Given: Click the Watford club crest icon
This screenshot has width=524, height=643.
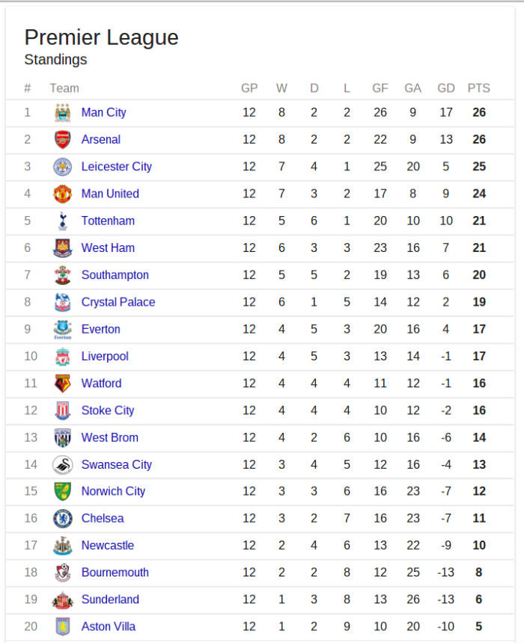Looking at the screenshot, I should pyautogui.click(x=62, y=384).
